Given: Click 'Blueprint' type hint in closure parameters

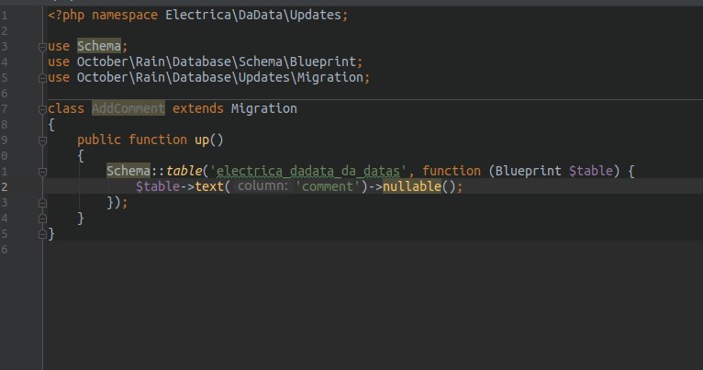Looking at the screenshot, I should 528,171.
